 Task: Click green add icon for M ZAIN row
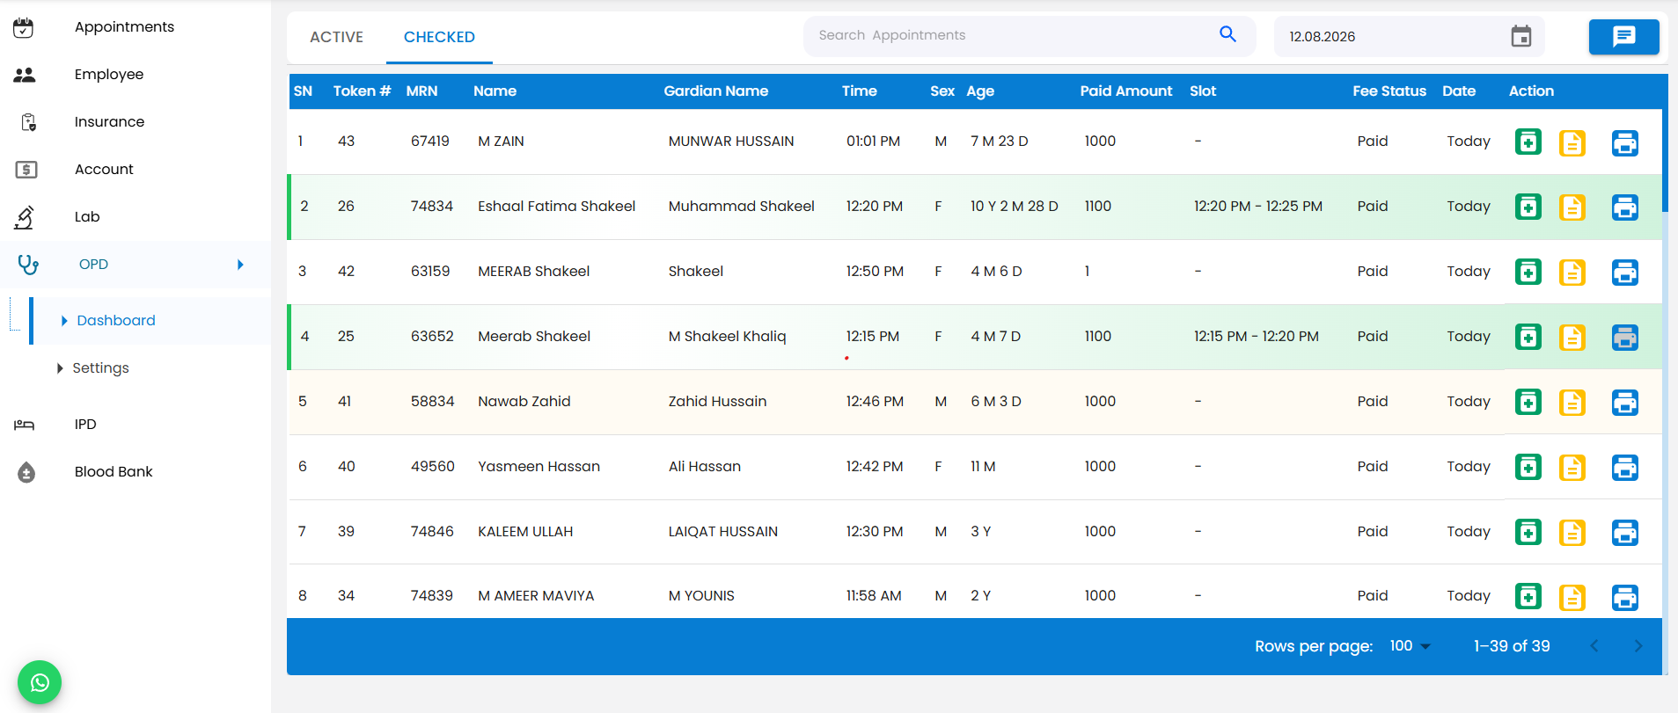1528,142
